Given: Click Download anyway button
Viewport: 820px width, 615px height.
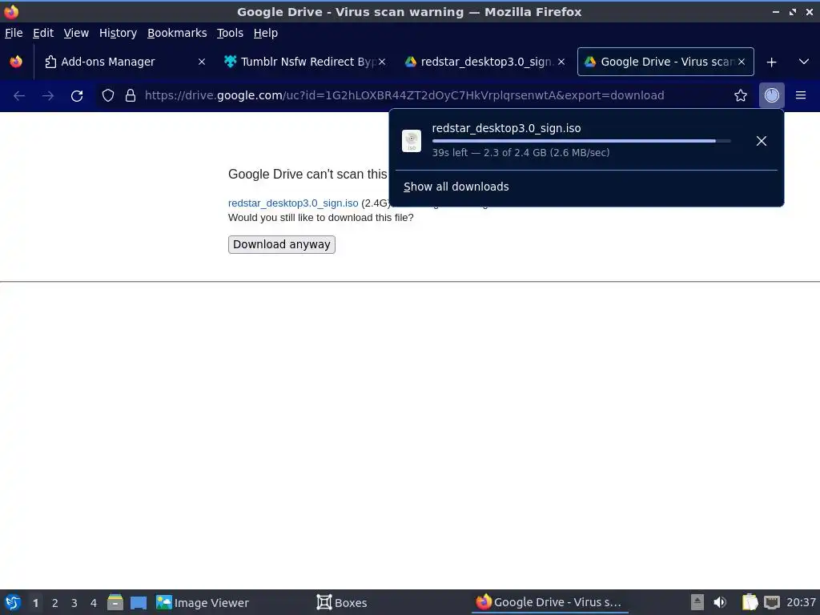Looking at the screenshot, I should click(x=281, y=244).
